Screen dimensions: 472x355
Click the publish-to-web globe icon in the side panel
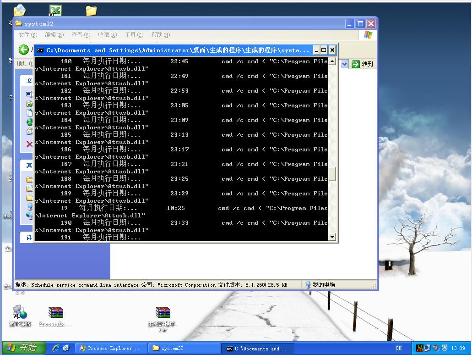coord(29,122)
